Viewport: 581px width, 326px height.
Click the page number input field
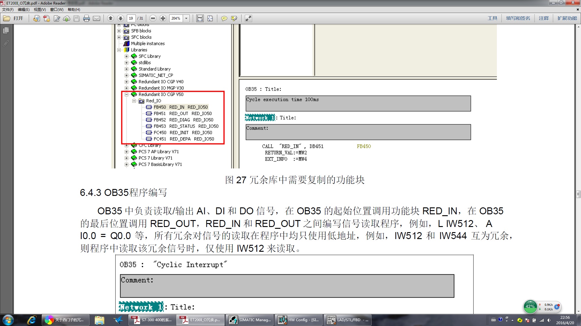(x=131, y=18)
